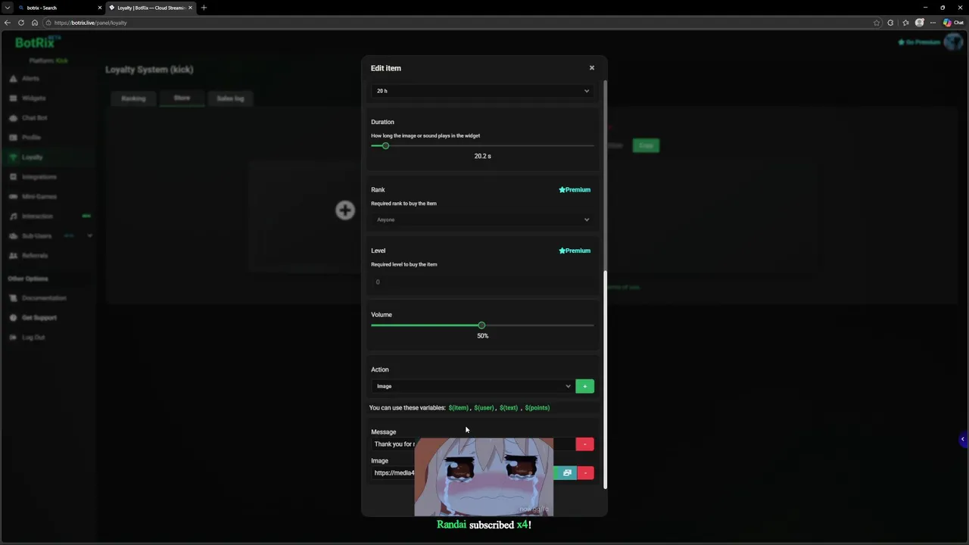Open Chat Bot in the sidebar
The width and height of the screenshot is (969, 545).
click(x=34, y=118)
